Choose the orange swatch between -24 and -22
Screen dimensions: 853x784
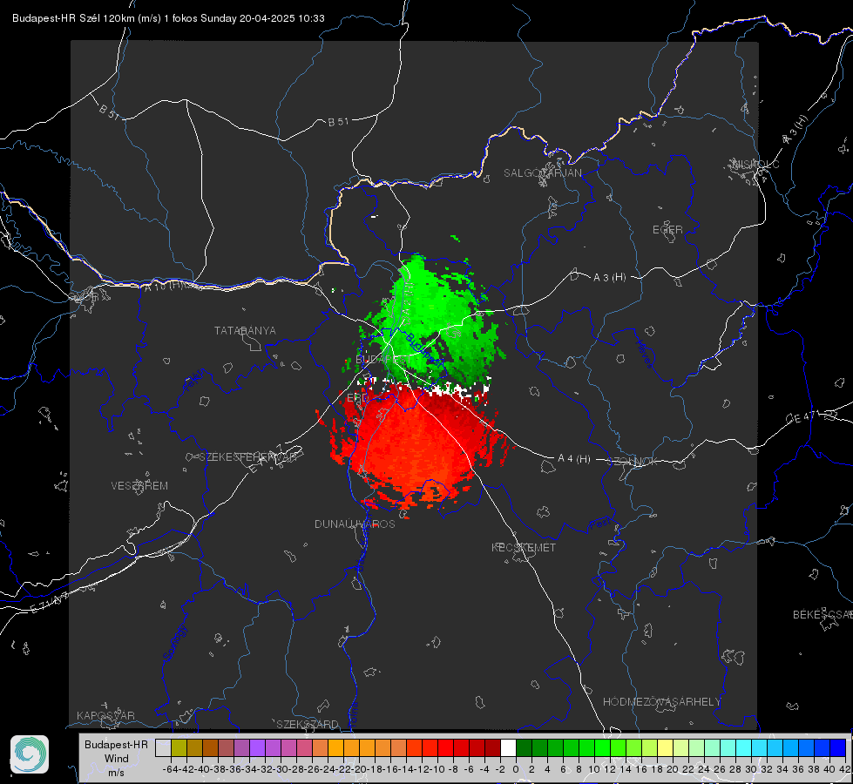pyautogui.click(x=335, y=747)
